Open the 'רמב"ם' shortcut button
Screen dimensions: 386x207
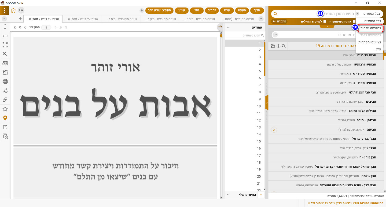212,10
